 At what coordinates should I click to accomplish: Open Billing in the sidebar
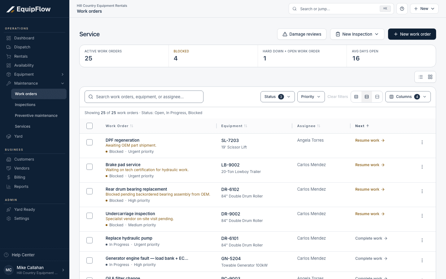point(35,177)
